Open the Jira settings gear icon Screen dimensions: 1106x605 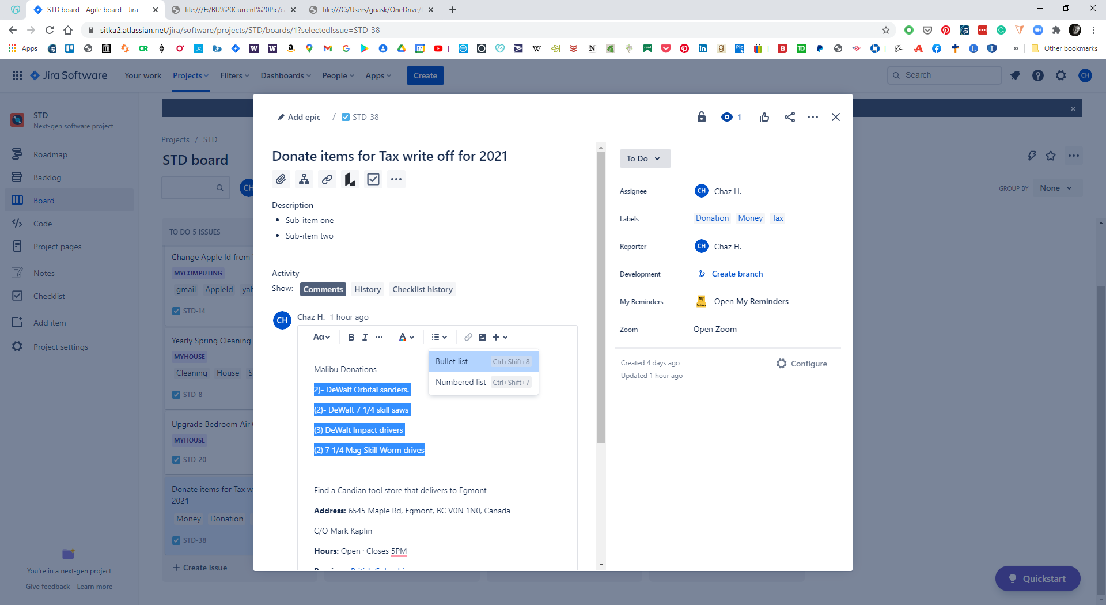click(x=1061, y=75)
